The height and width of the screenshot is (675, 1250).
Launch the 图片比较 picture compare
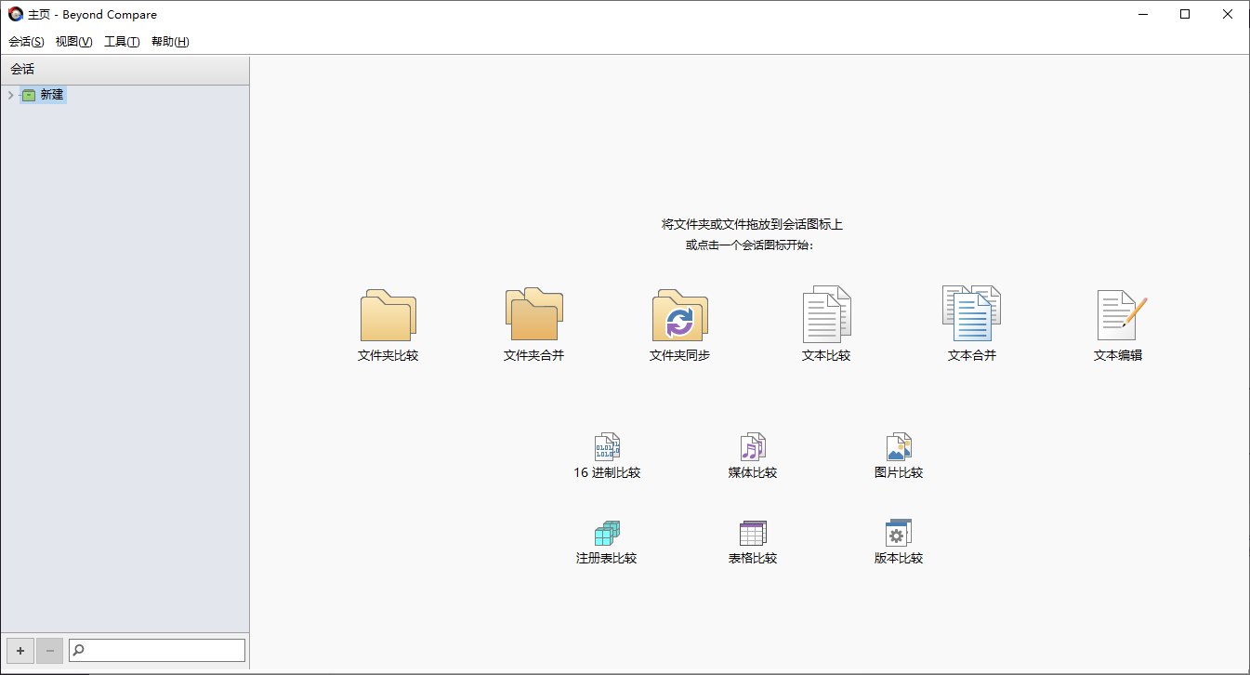[899, 447]
